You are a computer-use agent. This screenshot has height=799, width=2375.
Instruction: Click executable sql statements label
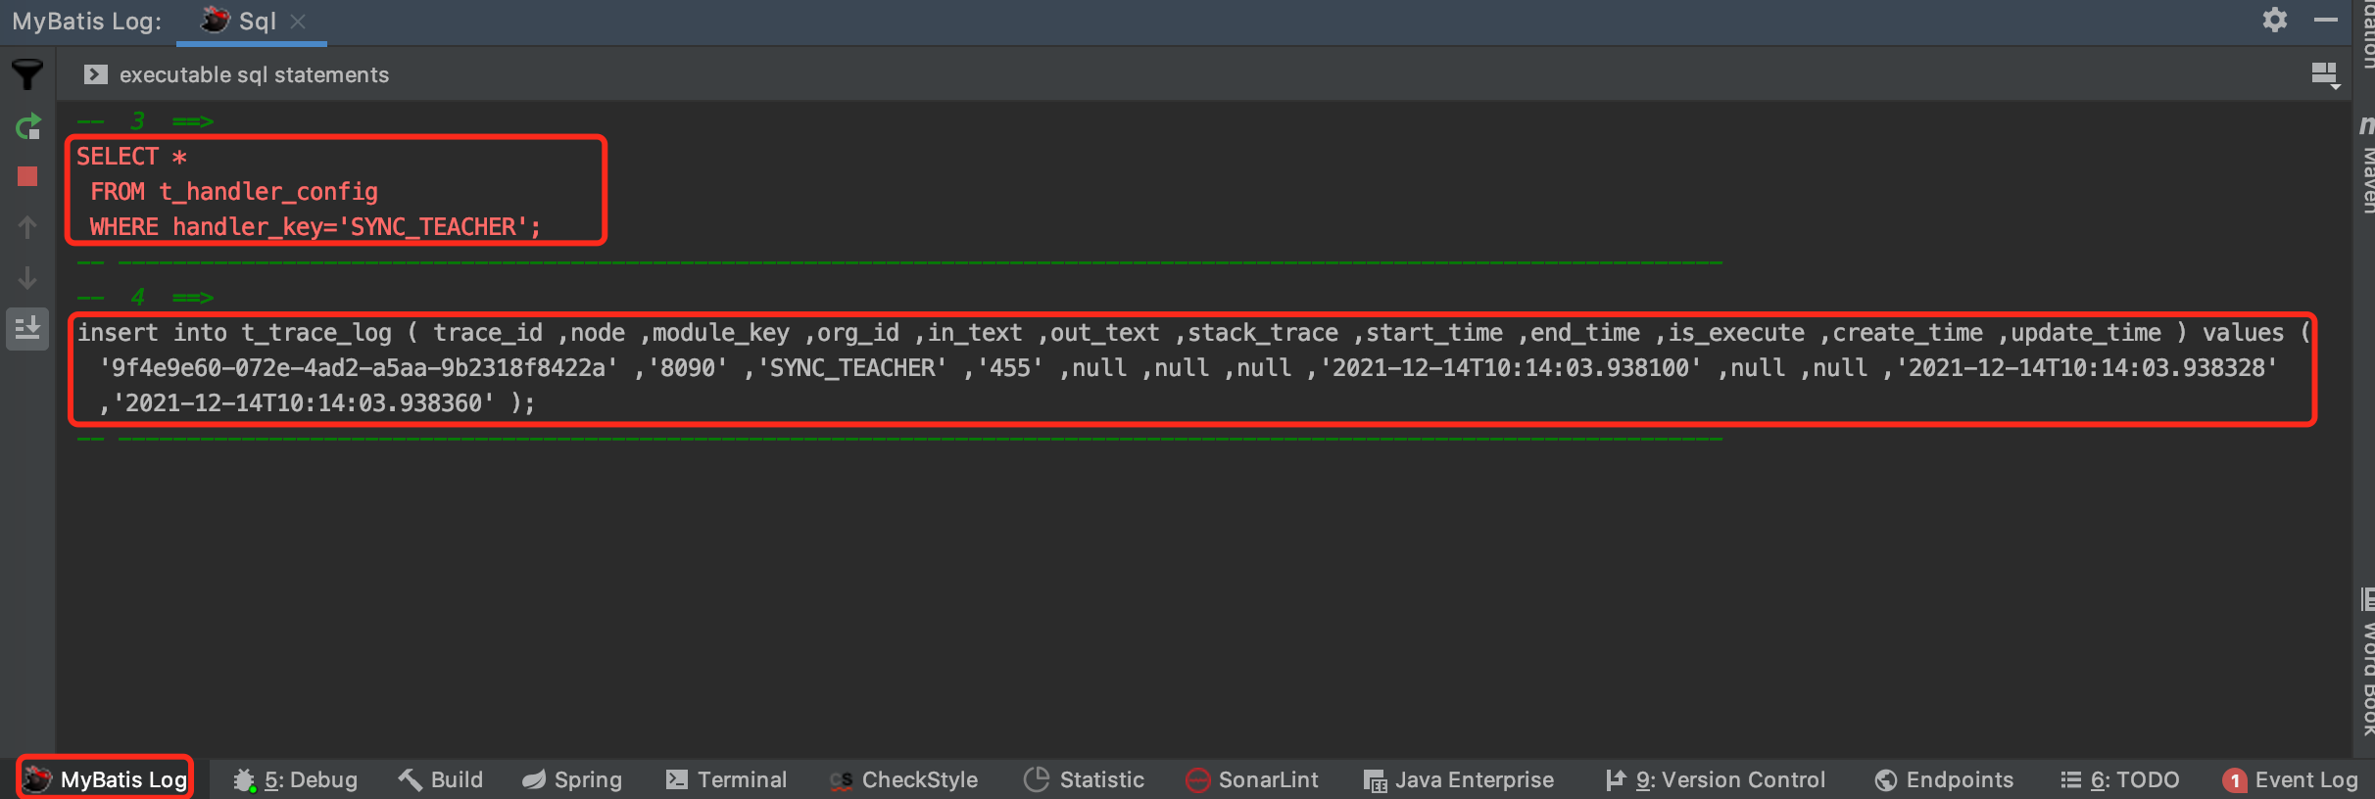coord(254,74)
